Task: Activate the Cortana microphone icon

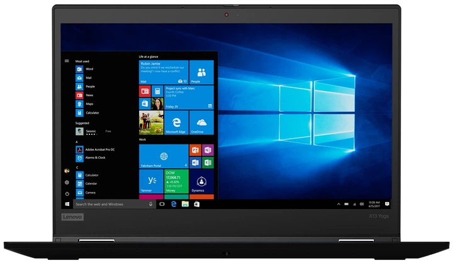Action: [150, 204]
